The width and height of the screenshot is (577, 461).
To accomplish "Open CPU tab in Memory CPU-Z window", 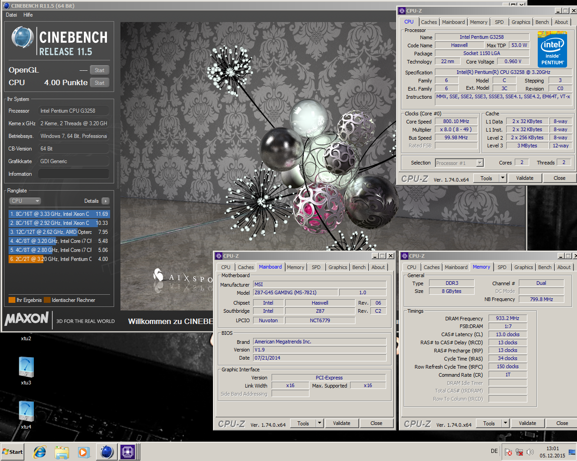I will point(411,267).
